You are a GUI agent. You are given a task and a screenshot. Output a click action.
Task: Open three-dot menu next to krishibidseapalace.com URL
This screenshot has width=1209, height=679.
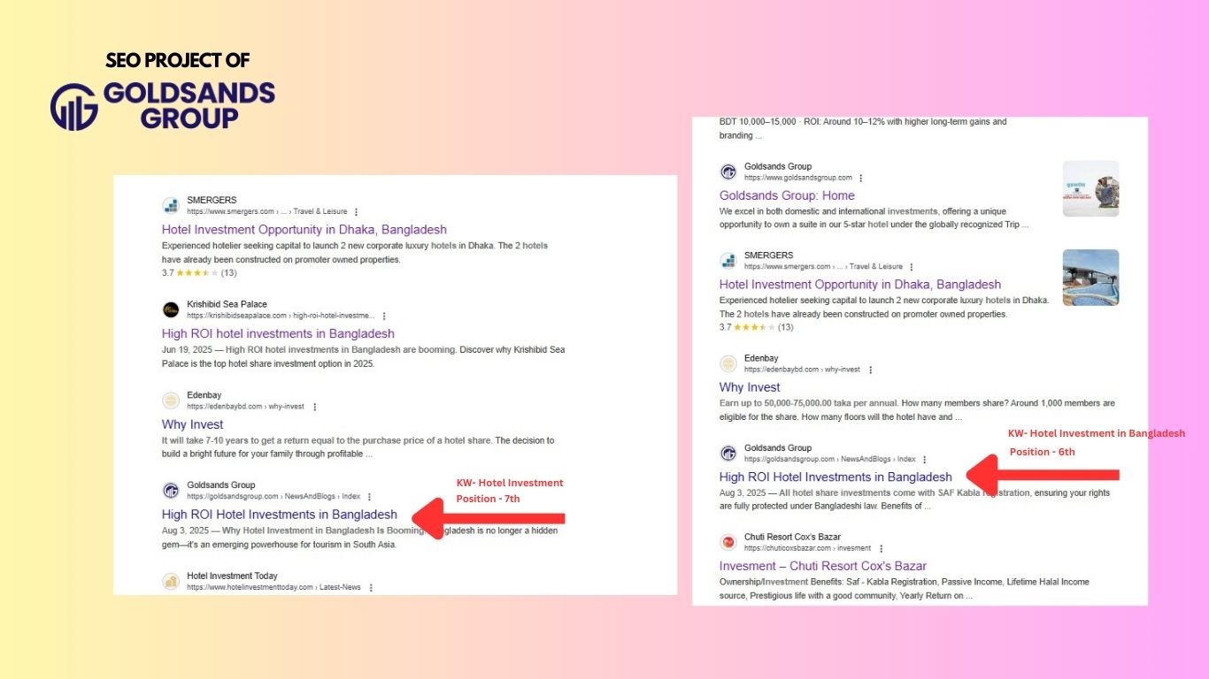pos(384,316)
